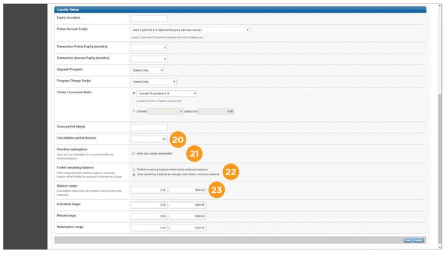This screenshot has height=254, width=447.
Task: Click the Transaction Points Expiry (months) field
Action: 149,47
